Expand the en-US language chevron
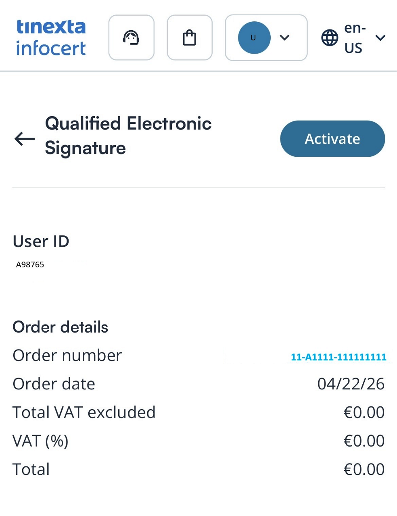This screenshot has height=516, width=397. (380, 38)
